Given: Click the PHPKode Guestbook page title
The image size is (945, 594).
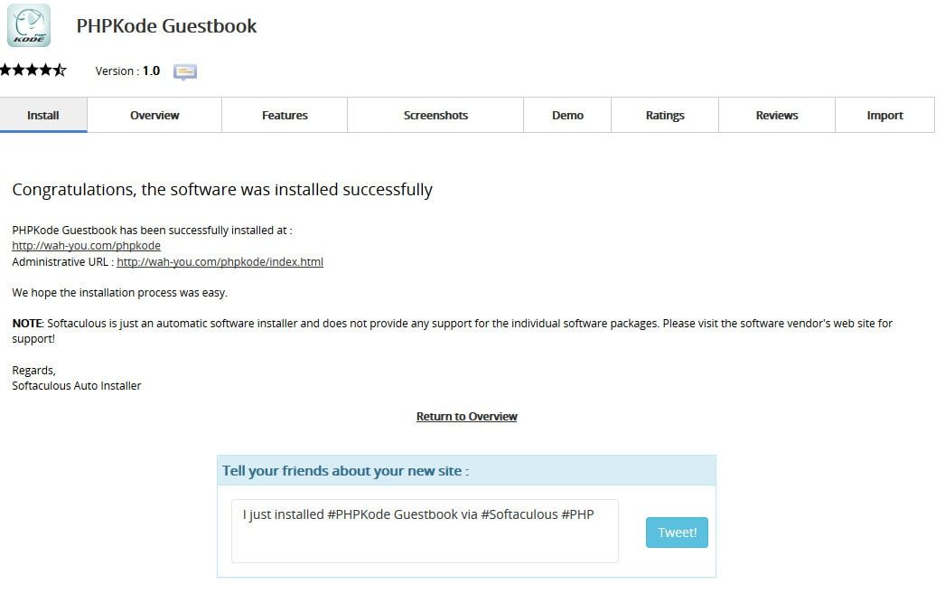Looking at the screenshot, I should (x=166, y=26).
